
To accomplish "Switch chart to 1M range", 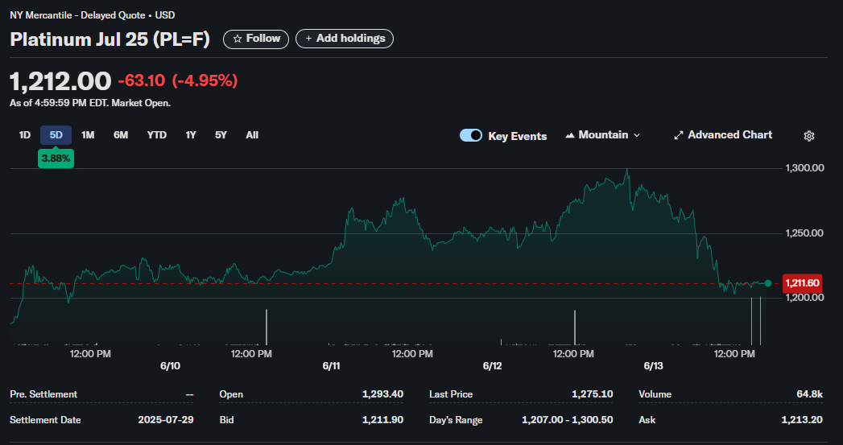I will (89, 135).
